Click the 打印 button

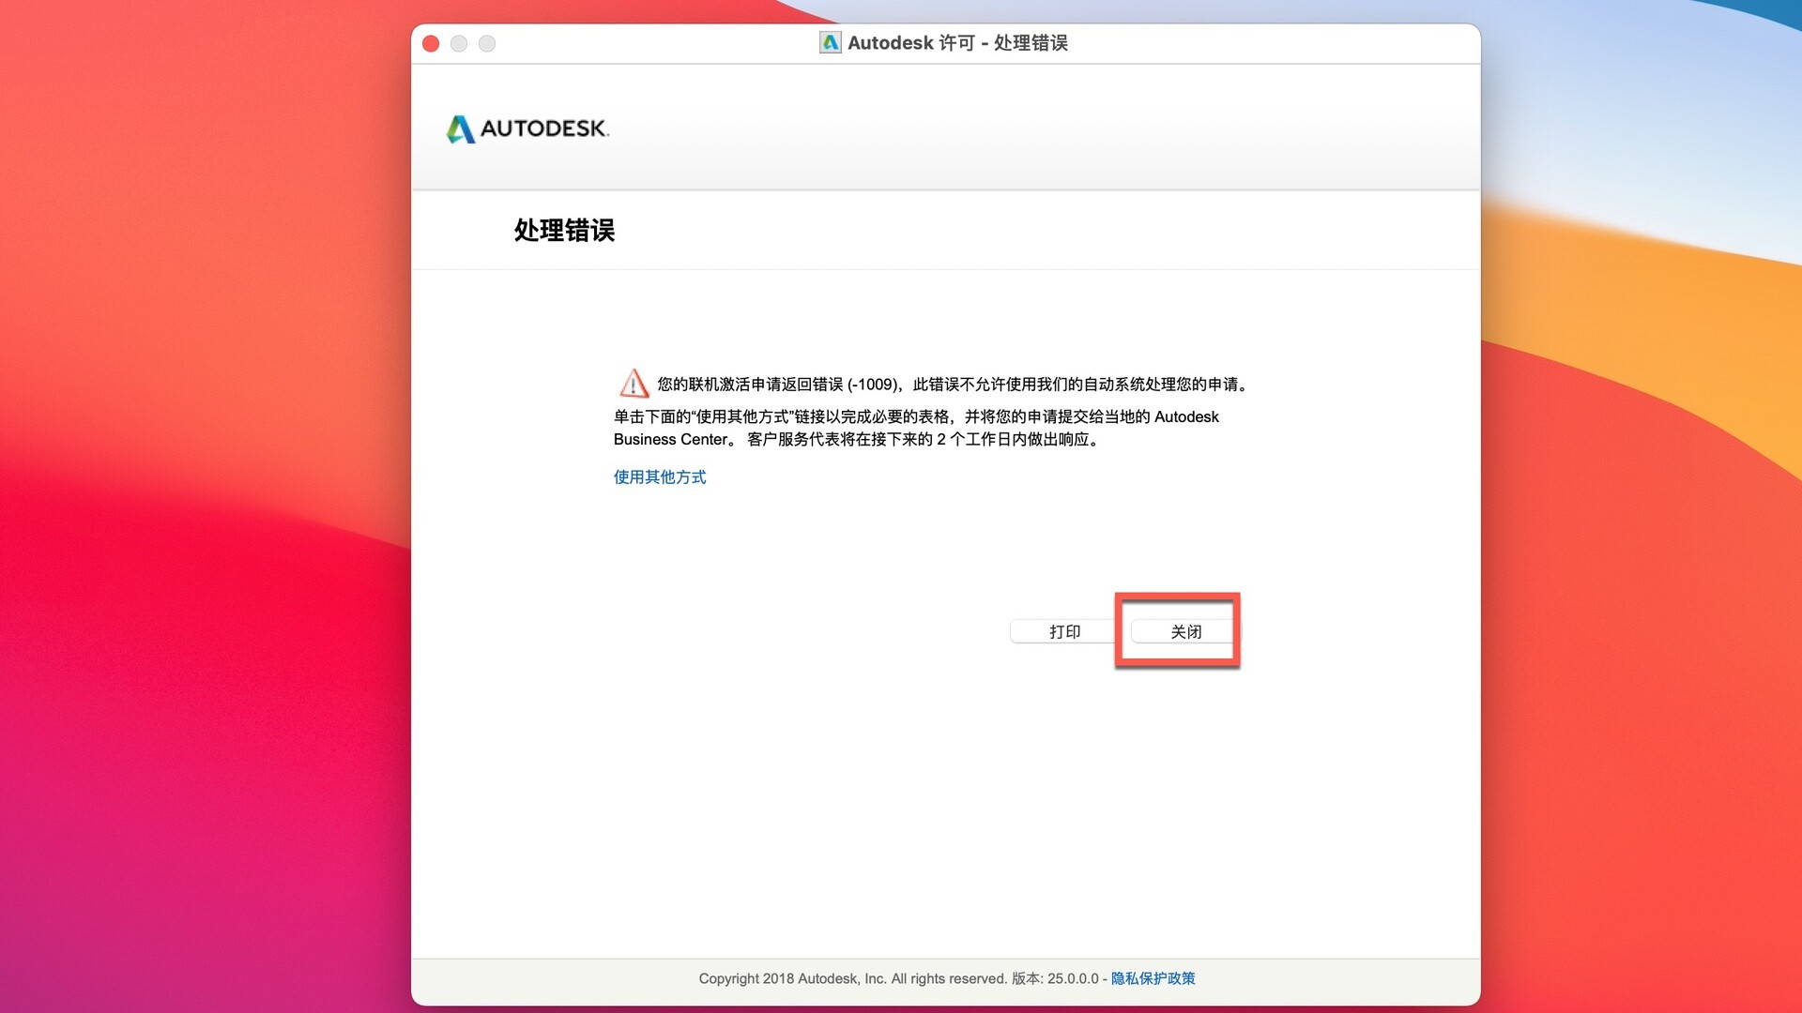[1064, 631]
